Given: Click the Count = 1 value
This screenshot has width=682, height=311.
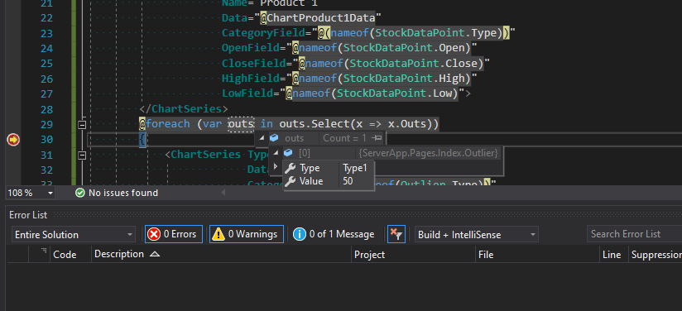Looking at the screenshot, I should point(344,138).
